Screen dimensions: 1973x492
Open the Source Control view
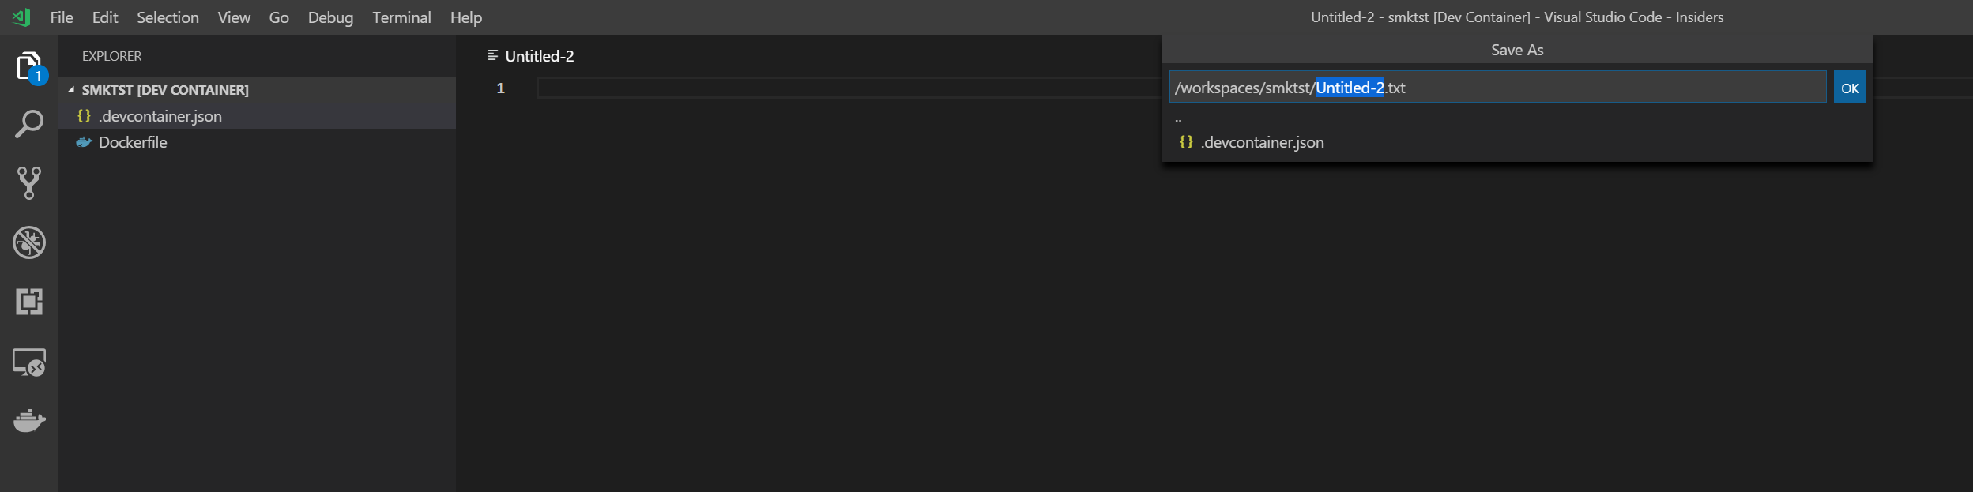(x=29, y=183)
